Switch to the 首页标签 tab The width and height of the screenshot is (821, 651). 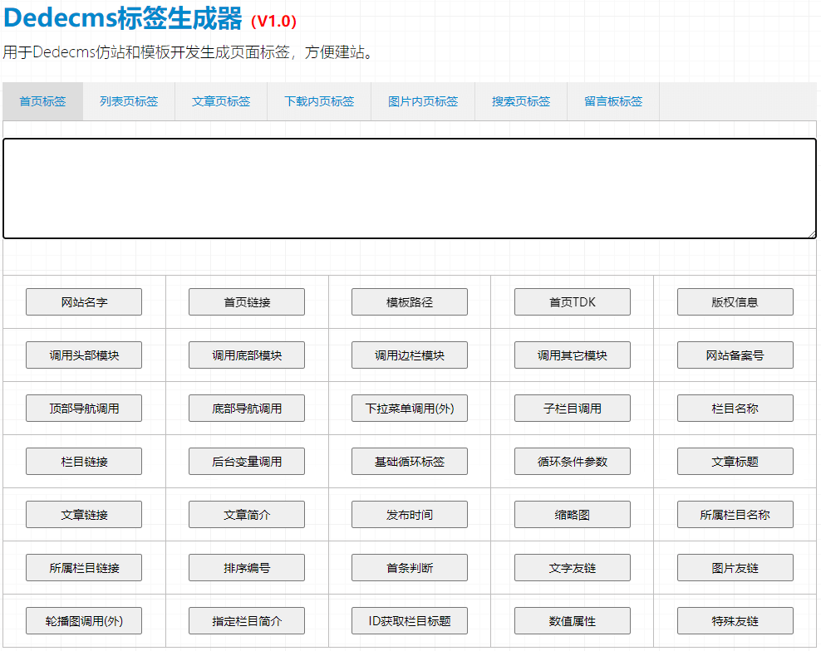tap(42, 101)
